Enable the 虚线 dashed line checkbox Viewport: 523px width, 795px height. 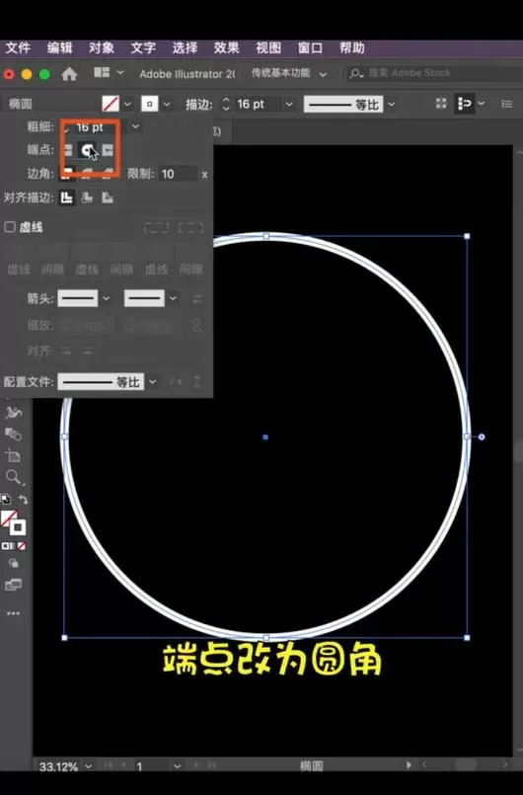coord(10,227)
